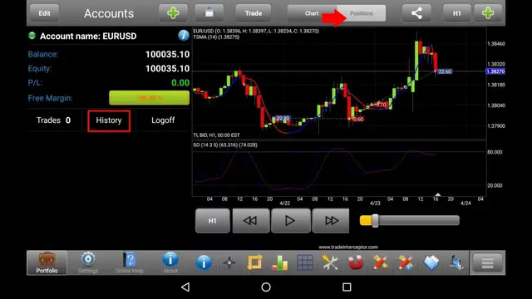The height and width of the screenshot is (299, 532).
Task: Click the bucket icon next to Trade
Action: (x=209, y=13)
